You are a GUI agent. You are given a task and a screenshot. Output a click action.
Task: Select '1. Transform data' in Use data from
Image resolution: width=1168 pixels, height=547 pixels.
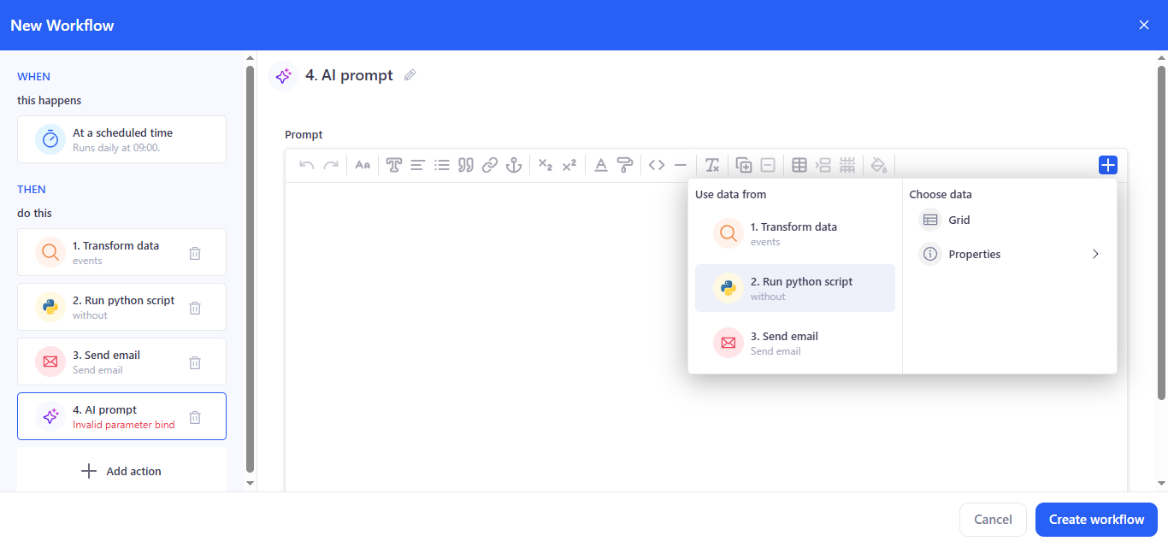point(794,232)
